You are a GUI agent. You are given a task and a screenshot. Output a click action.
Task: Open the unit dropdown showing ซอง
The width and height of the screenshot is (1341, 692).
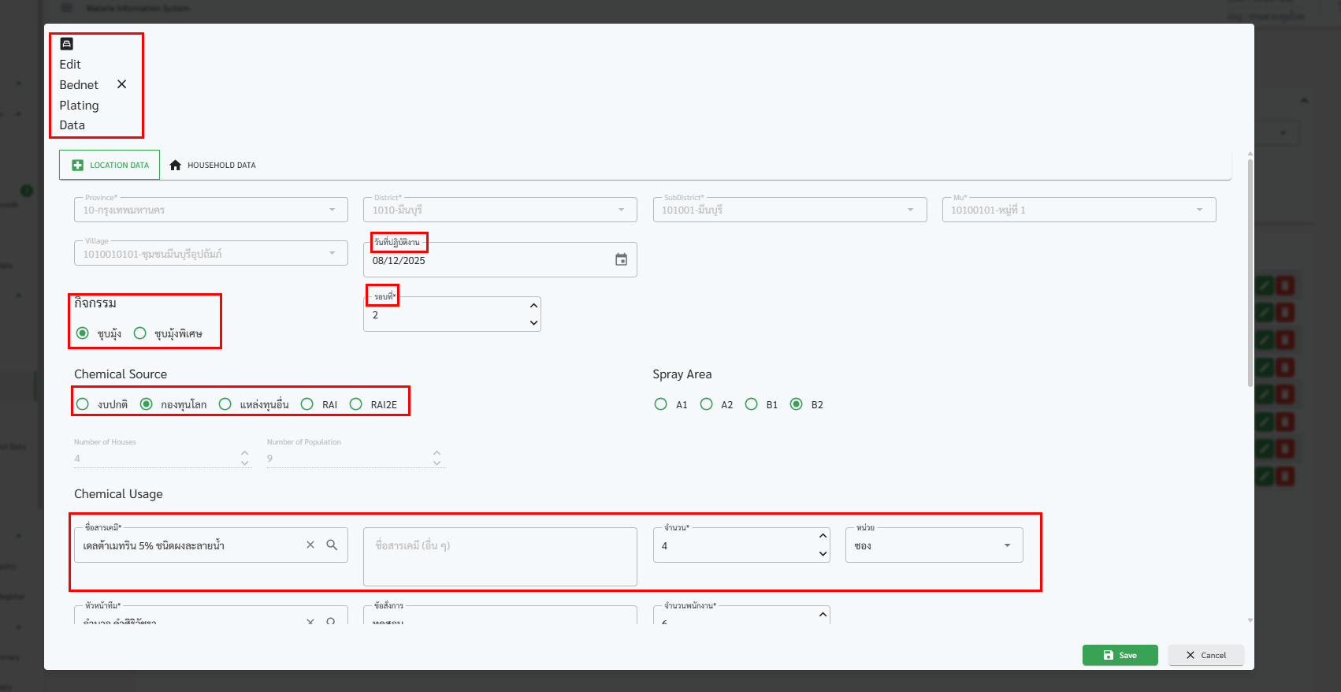pos(934,545)
